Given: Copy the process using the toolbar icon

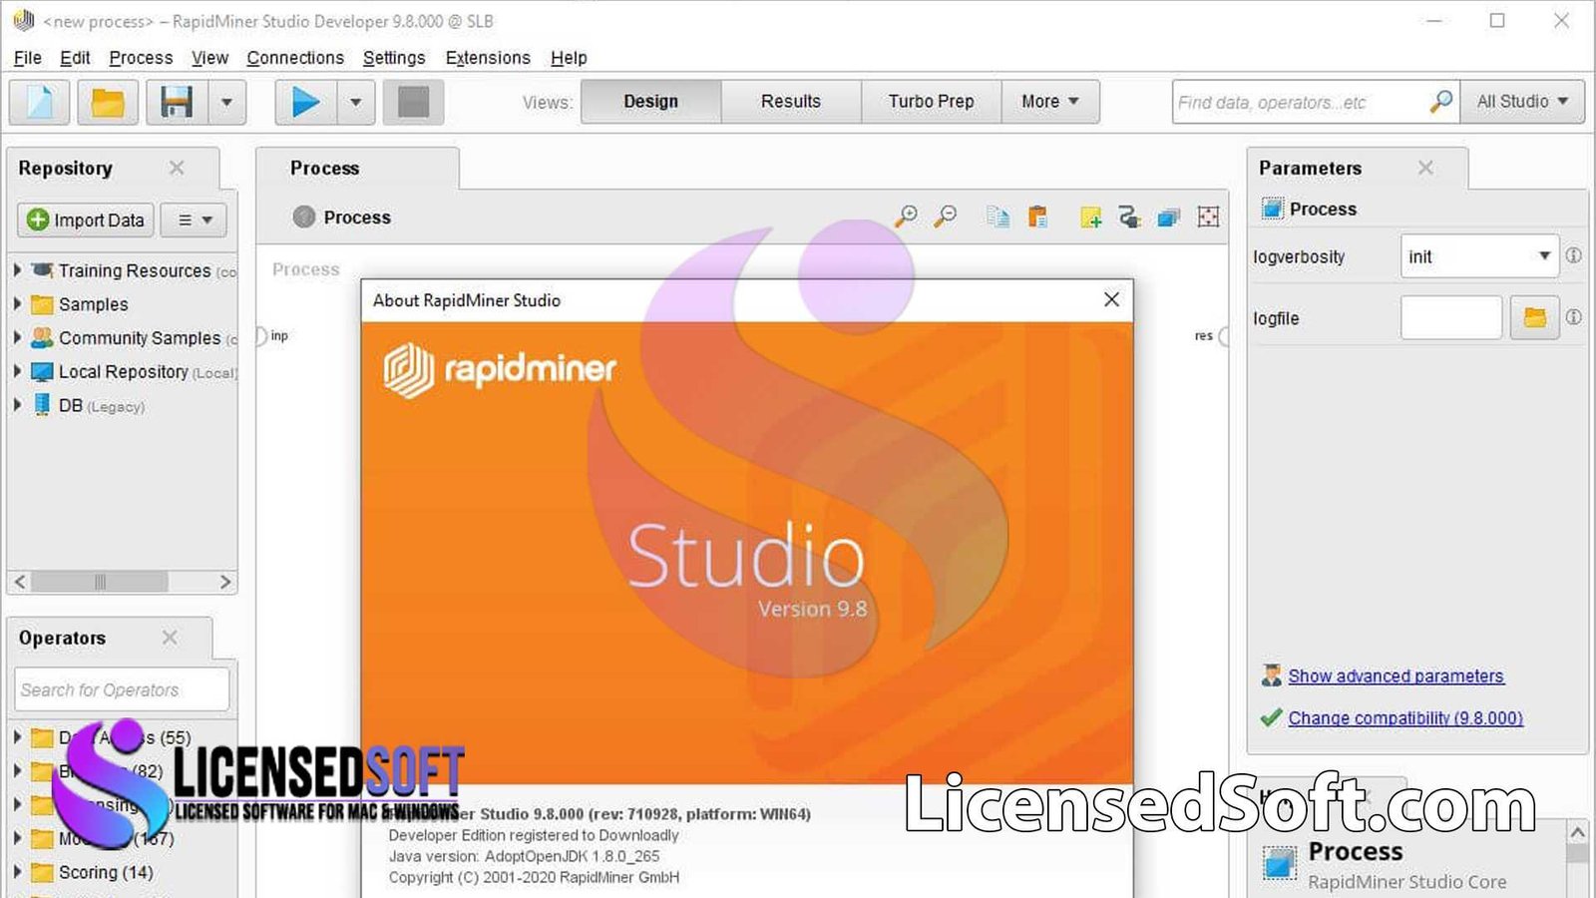Looking at the screenshot, I should [x=997, y=217].
